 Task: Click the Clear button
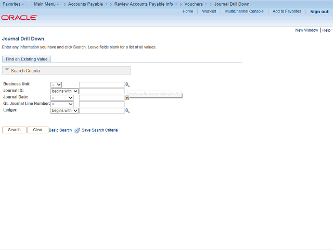[x=37, y=130]
